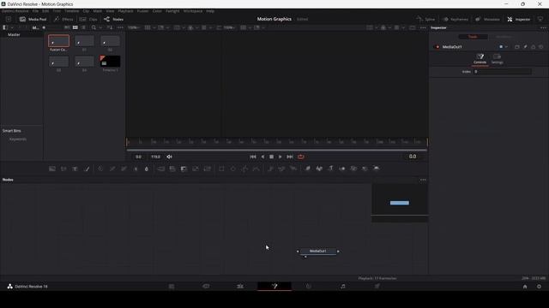This screenshot has width=549, height=308.
Task: Add an Ellipse mask tool
Action: point(232,169)
